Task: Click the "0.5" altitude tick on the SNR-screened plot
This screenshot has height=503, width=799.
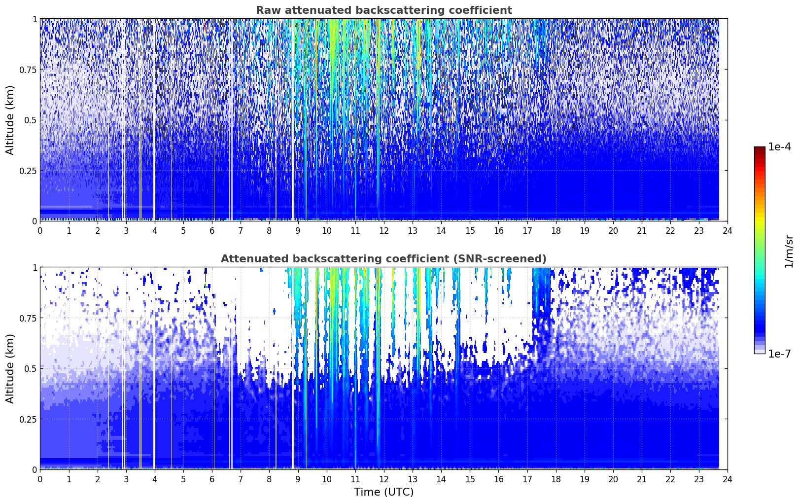Action: pyautogui.click(x=31, y=368)
